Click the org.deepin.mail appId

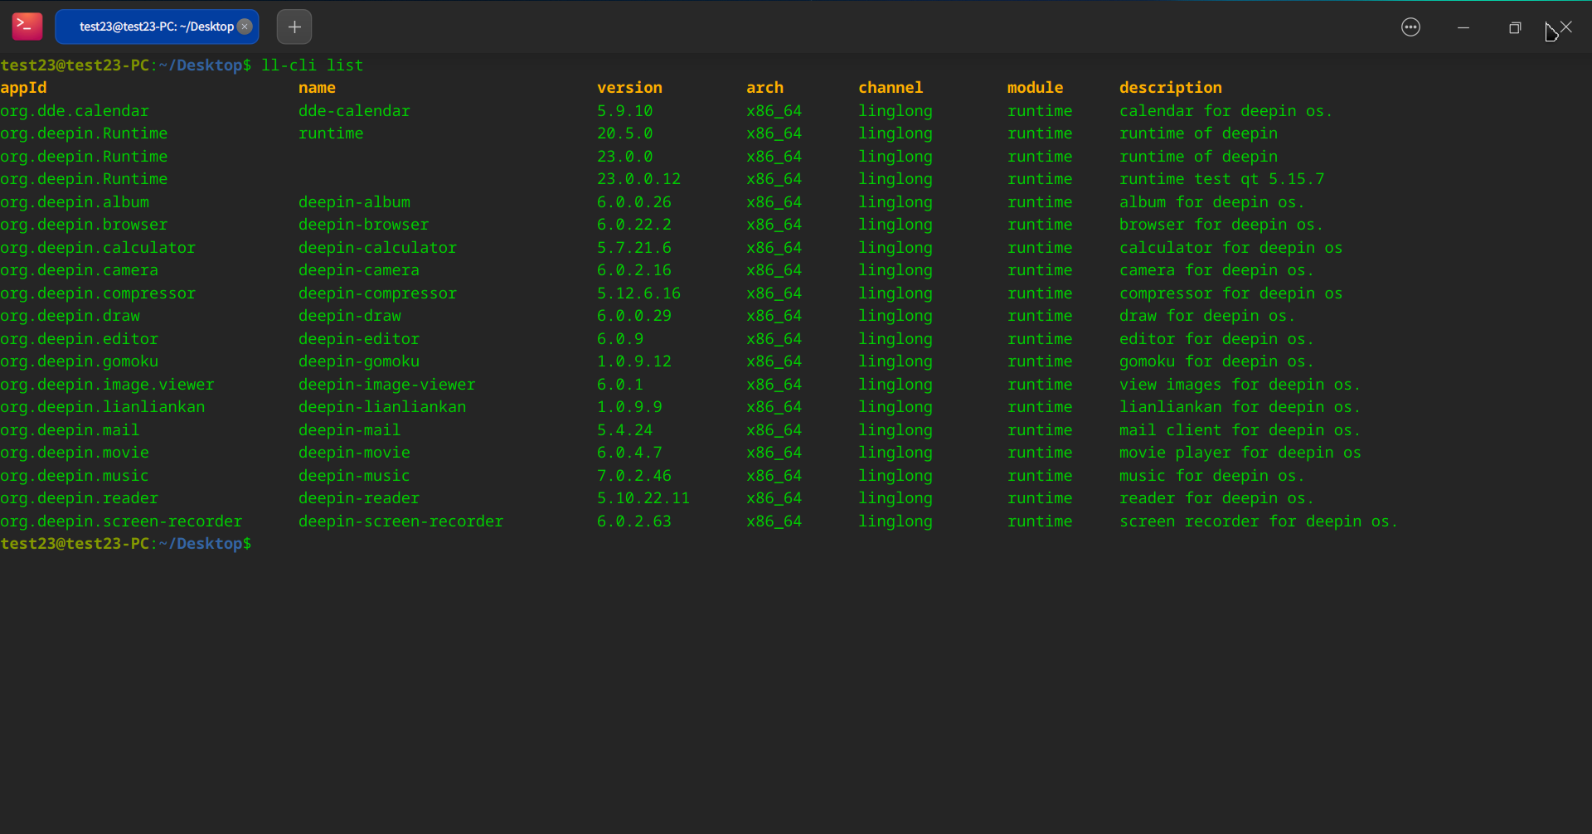click(70, 430)
